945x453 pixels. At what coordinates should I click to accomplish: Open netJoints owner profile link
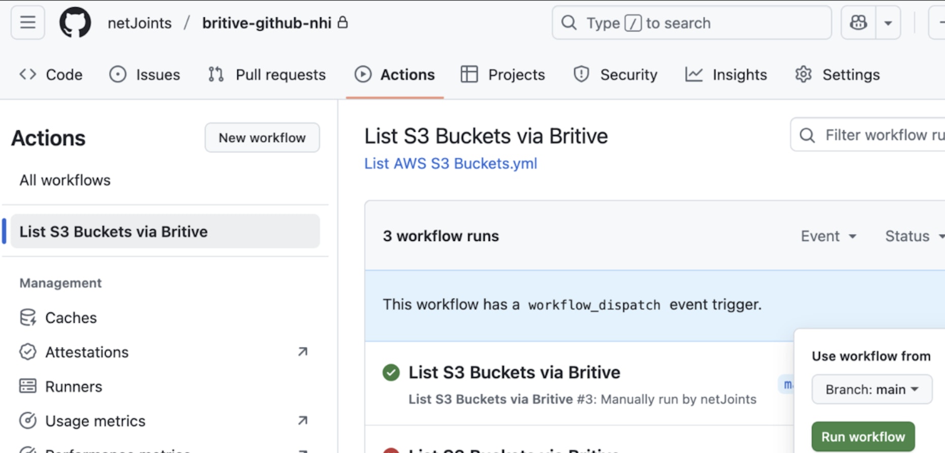[x=140, y=23]
